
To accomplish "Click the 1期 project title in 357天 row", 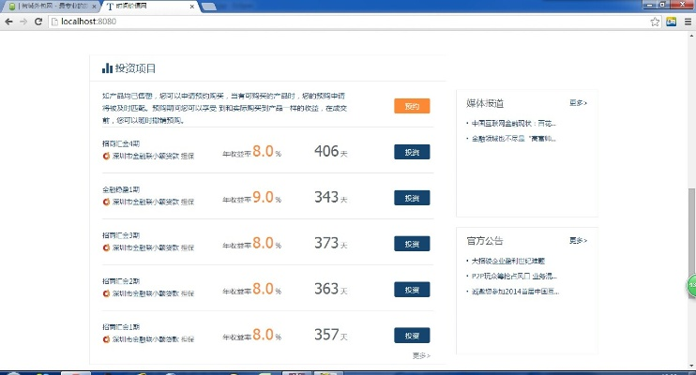I will (121, 326).
